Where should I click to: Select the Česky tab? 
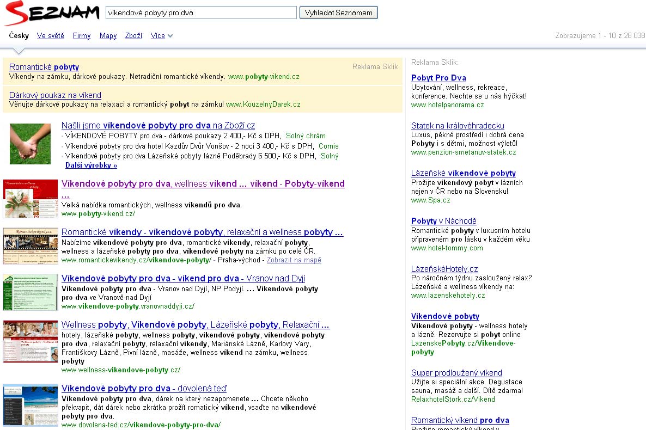19,35
